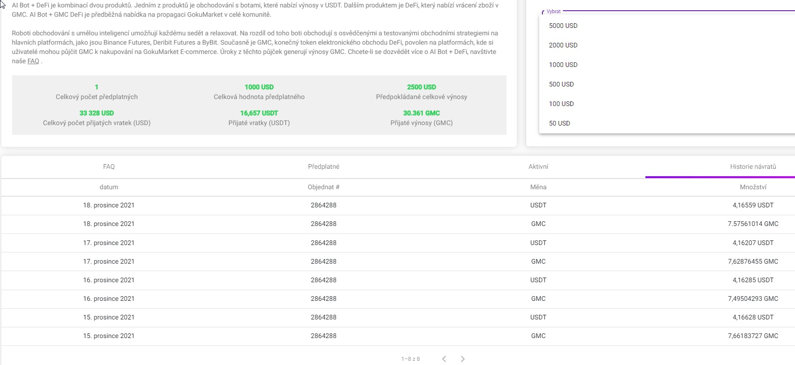
Task: Switch to the Předplatné tab
Action: [323, 166]
